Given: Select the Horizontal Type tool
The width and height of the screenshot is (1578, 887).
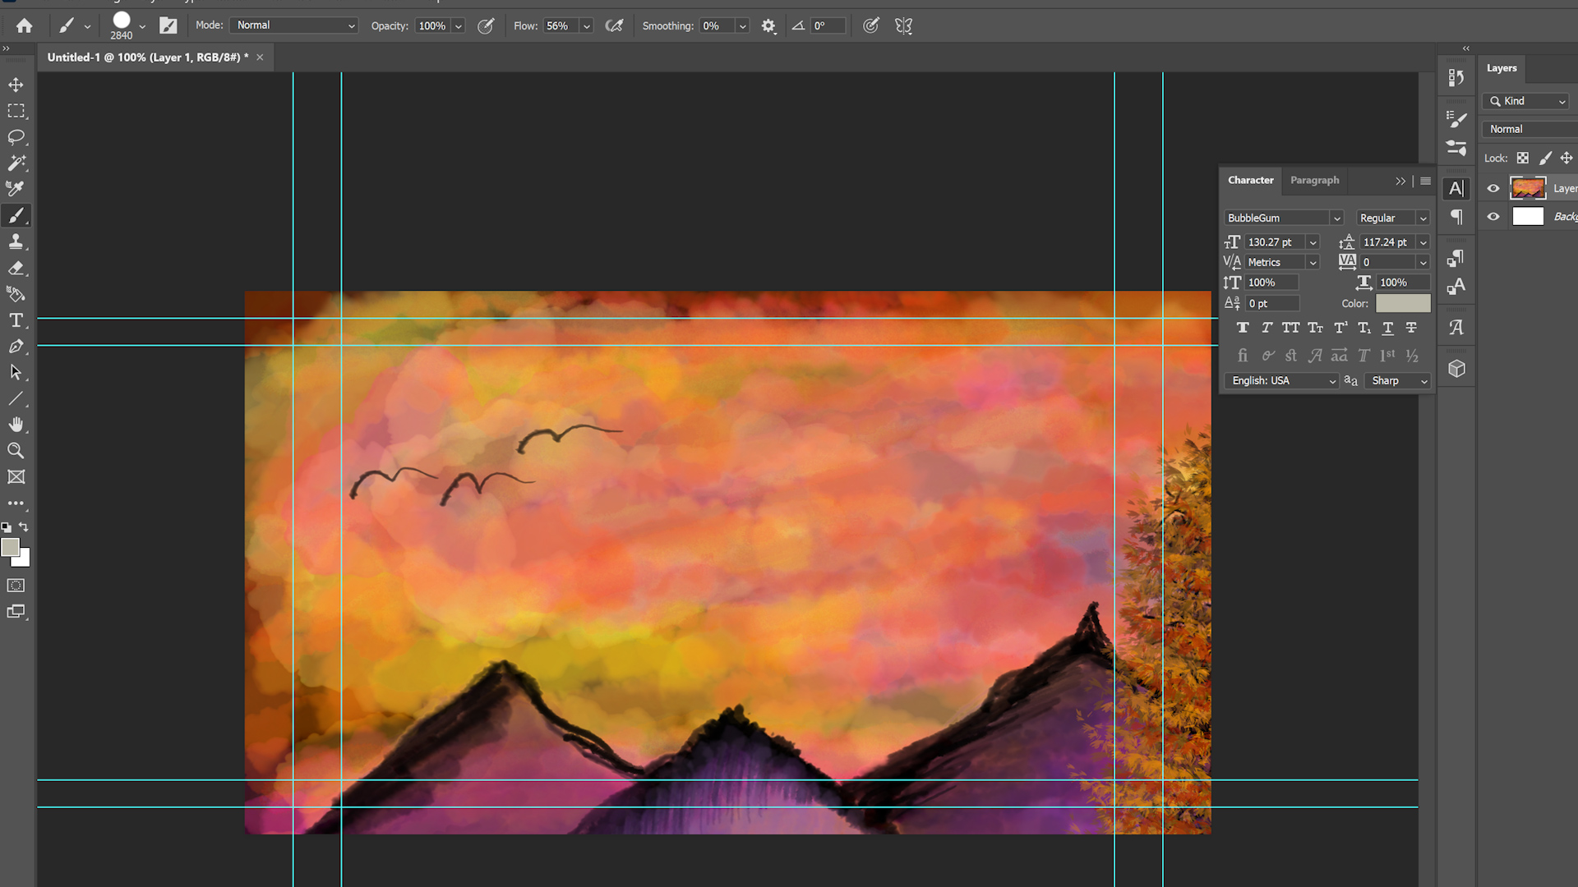Looking at the screenshot, I should tap(16, 320).
